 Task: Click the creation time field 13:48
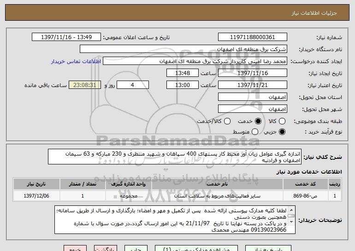pyautogui.click(x=183, y=73)
